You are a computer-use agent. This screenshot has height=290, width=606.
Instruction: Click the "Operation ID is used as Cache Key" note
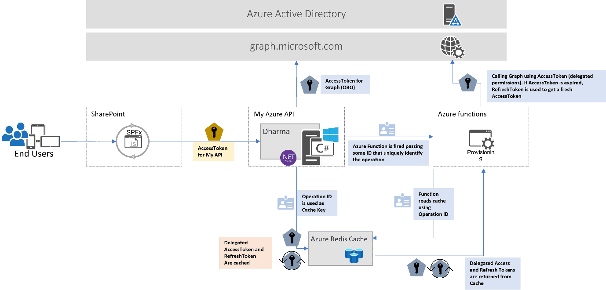(317, 203)
